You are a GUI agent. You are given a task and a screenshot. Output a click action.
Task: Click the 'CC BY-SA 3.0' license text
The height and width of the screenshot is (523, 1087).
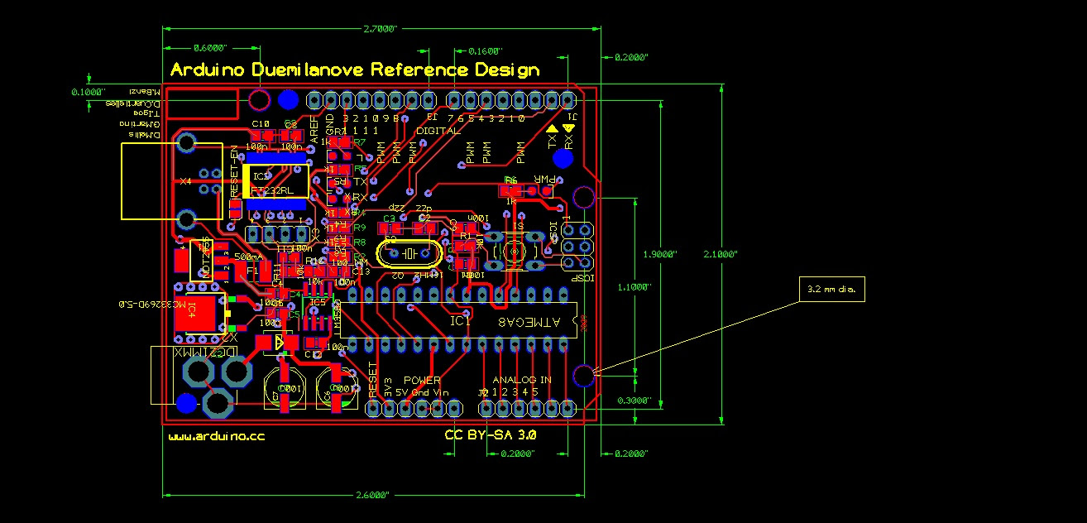tap(491, 434)
